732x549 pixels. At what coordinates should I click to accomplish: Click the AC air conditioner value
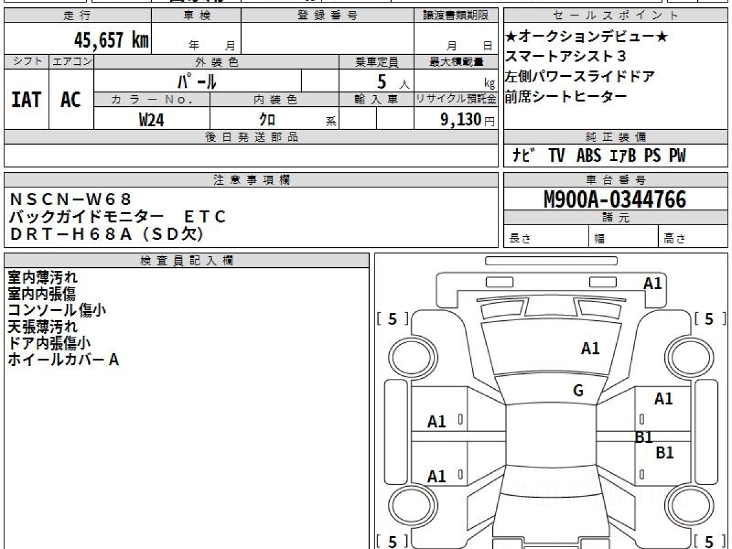pos(71,99)
